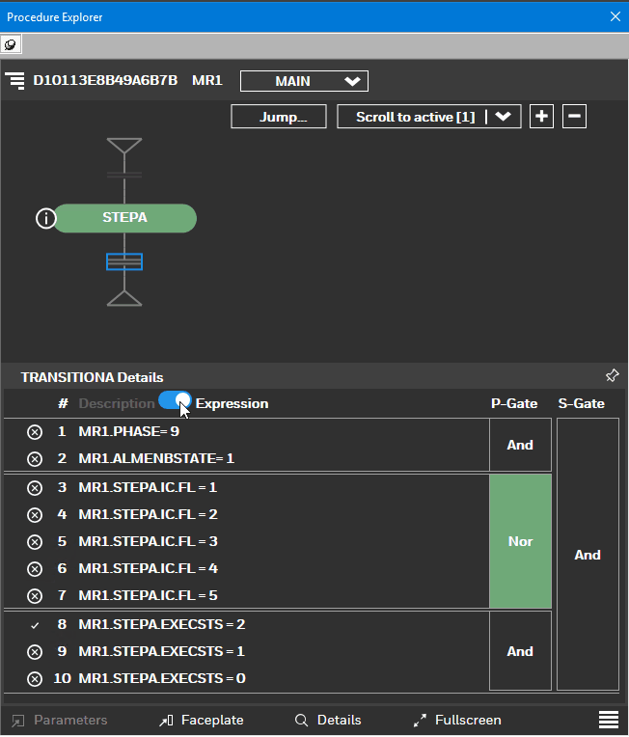629x737 pixels.
Task: Select expression MR1.STEPA.IC.FL = 2
Action: coord(148,514)
